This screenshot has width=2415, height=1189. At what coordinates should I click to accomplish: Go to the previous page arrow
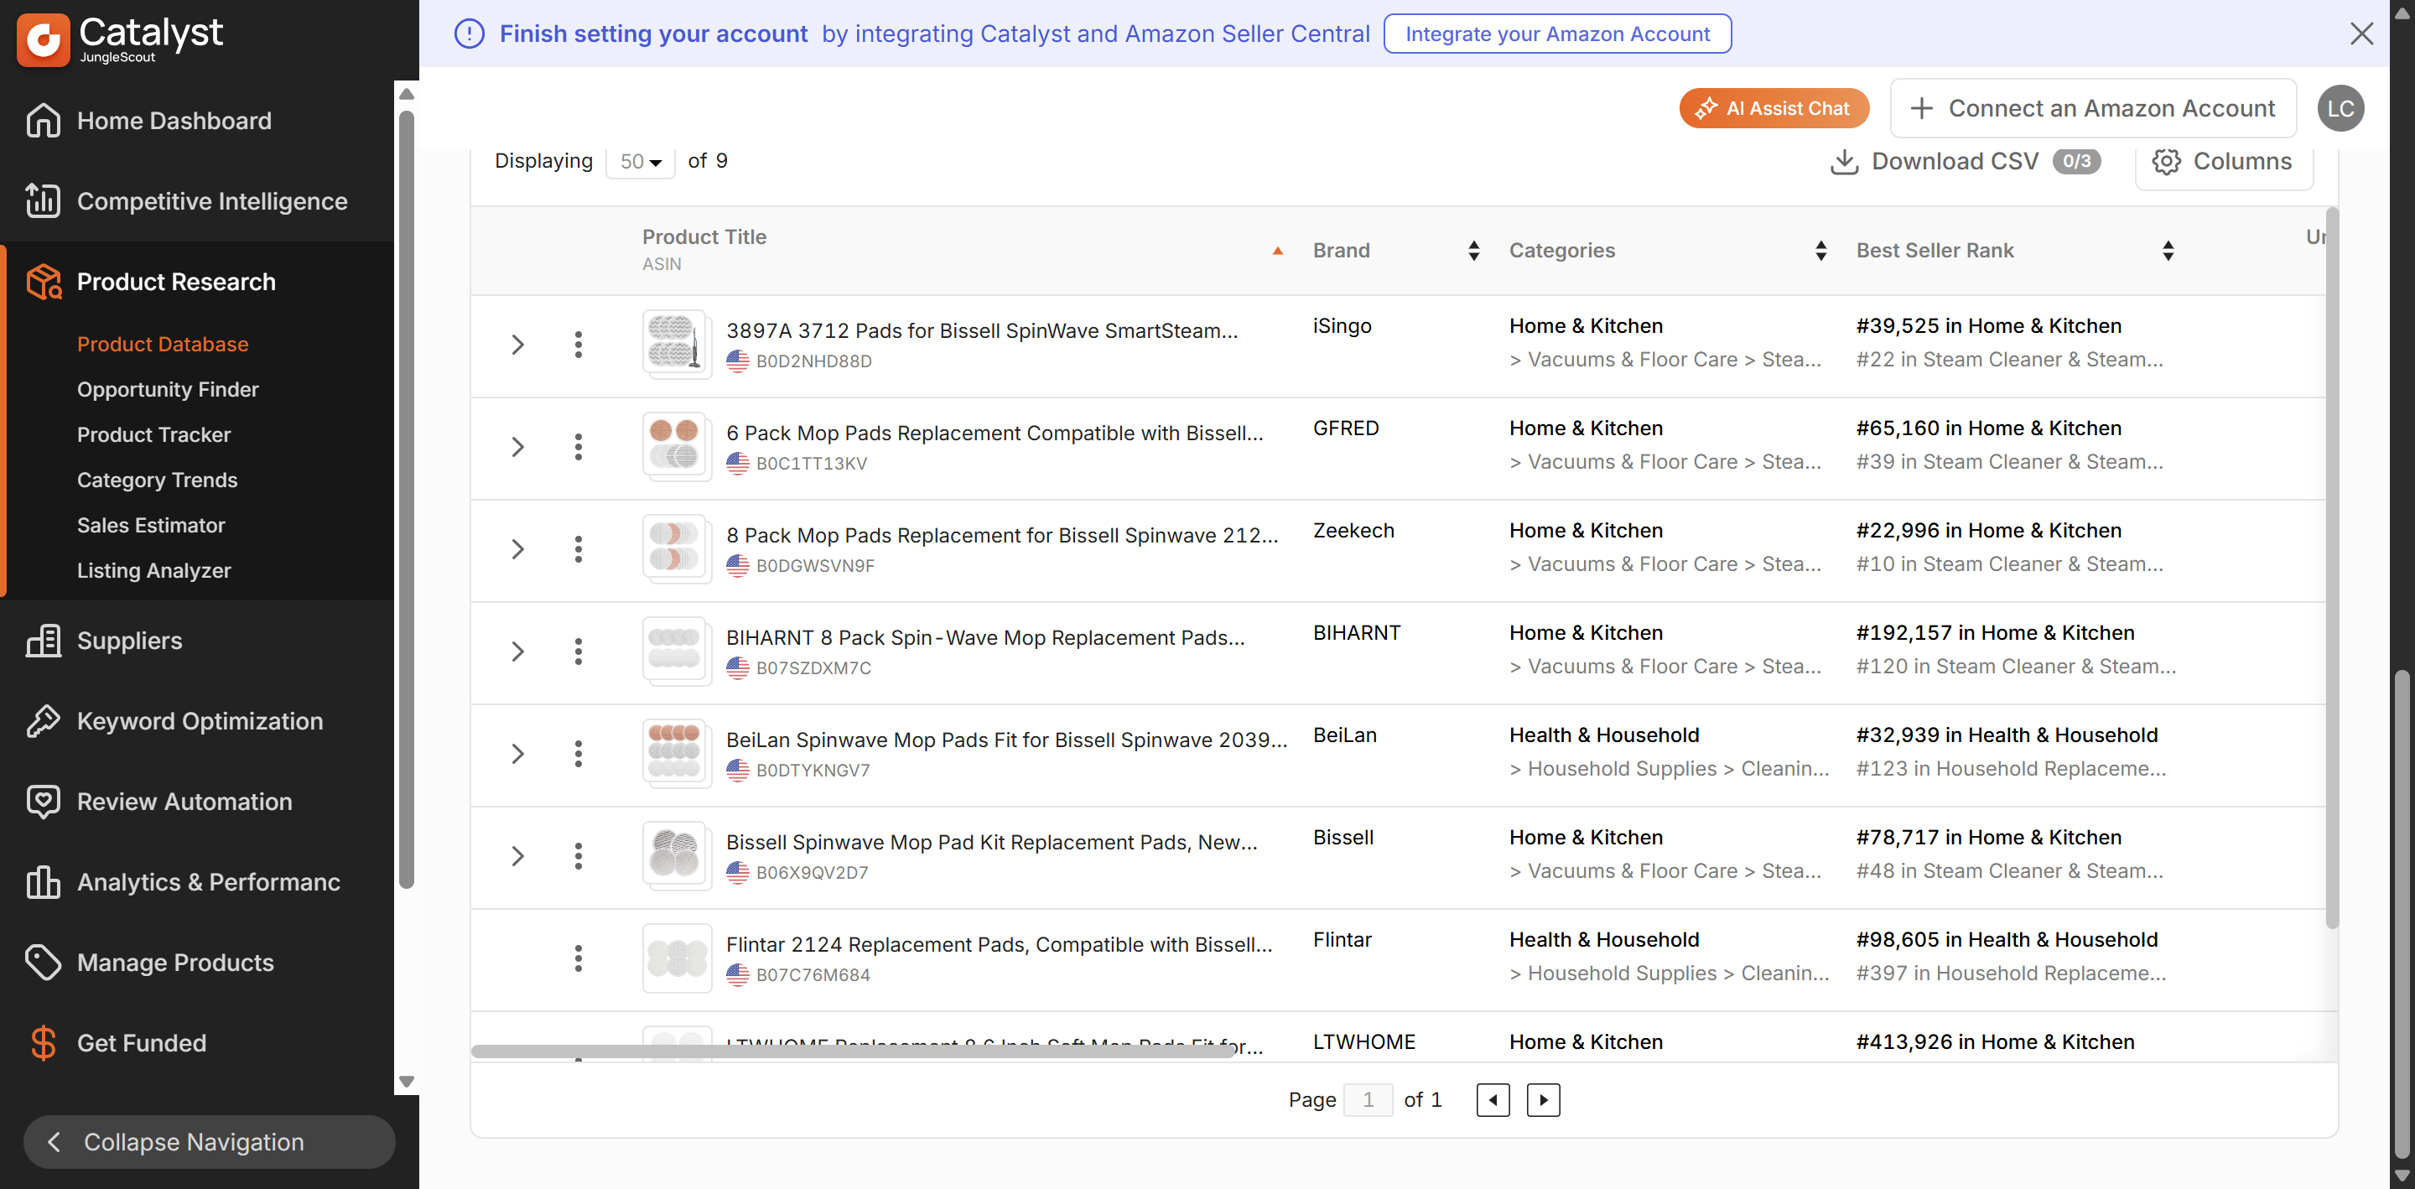click(1493, 1099)
